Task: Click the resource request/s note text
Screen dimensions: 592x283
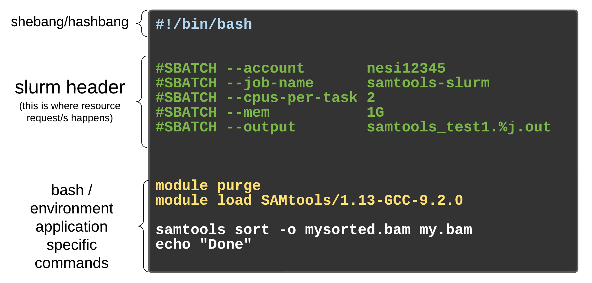Action: [x=70, y=112]
